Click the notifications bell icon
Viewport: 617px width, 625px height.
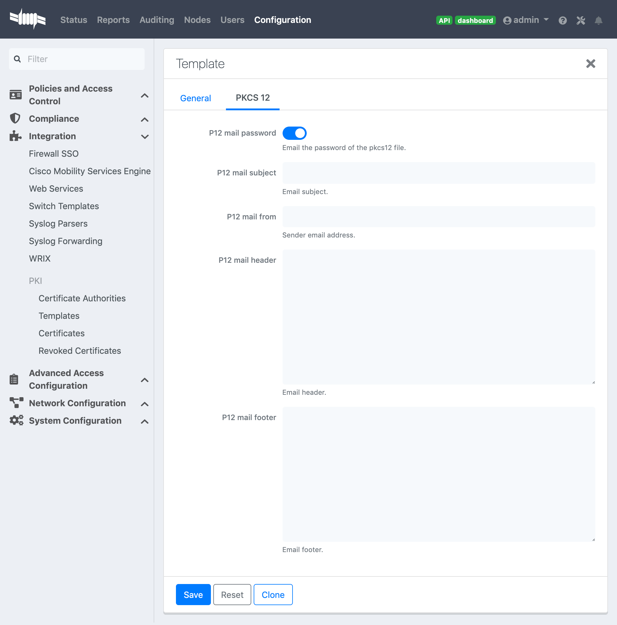point(598,20)
